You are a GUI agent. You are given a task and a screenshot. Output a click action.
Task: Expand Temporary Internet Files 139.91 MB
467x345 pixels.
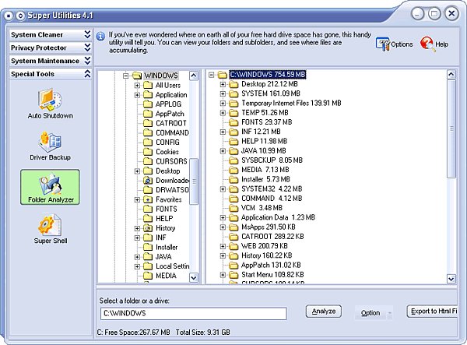[223, 104]
